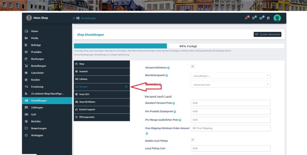
Task: Switch to the Zahlung settings tab
Action: coord(102,79)
